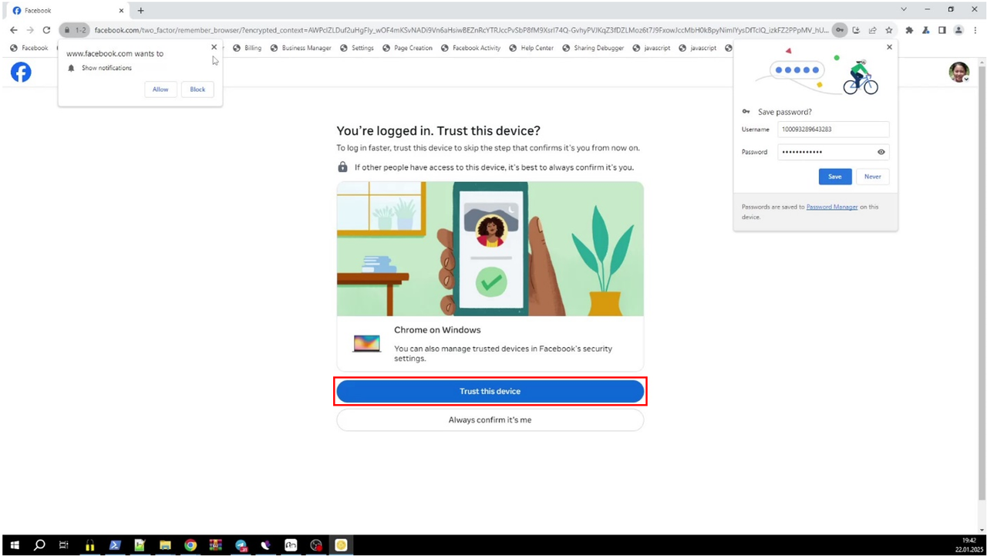Open the Windows Start menu
Image resolution: width=987 pixels, height=556 pixels.
point(15,545)
